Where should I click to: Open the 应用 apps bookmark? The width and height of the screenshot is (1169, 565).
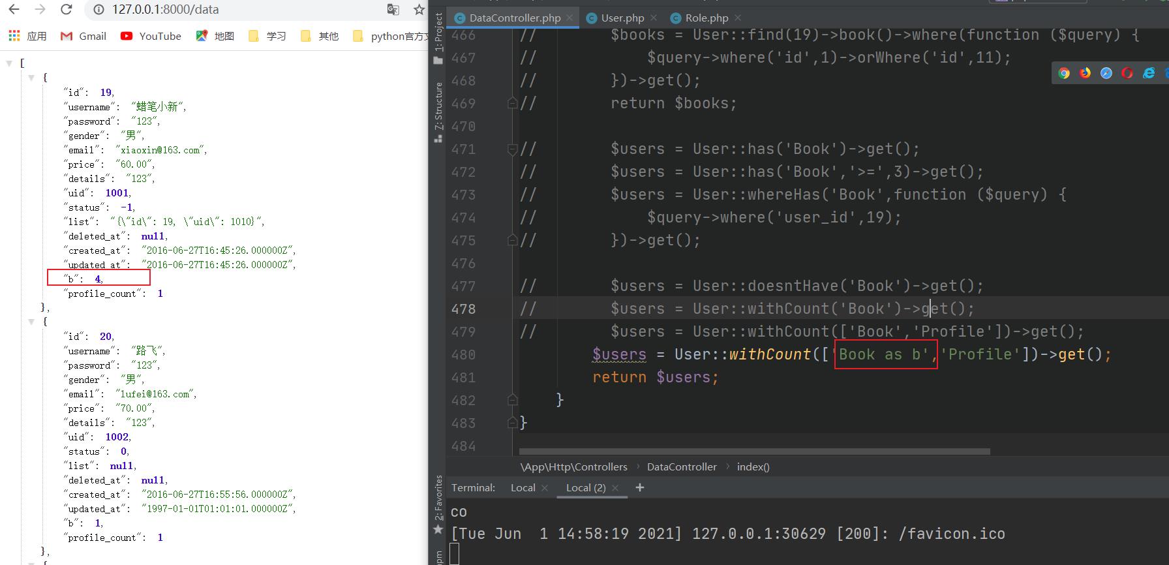click(x=27, y=36)
